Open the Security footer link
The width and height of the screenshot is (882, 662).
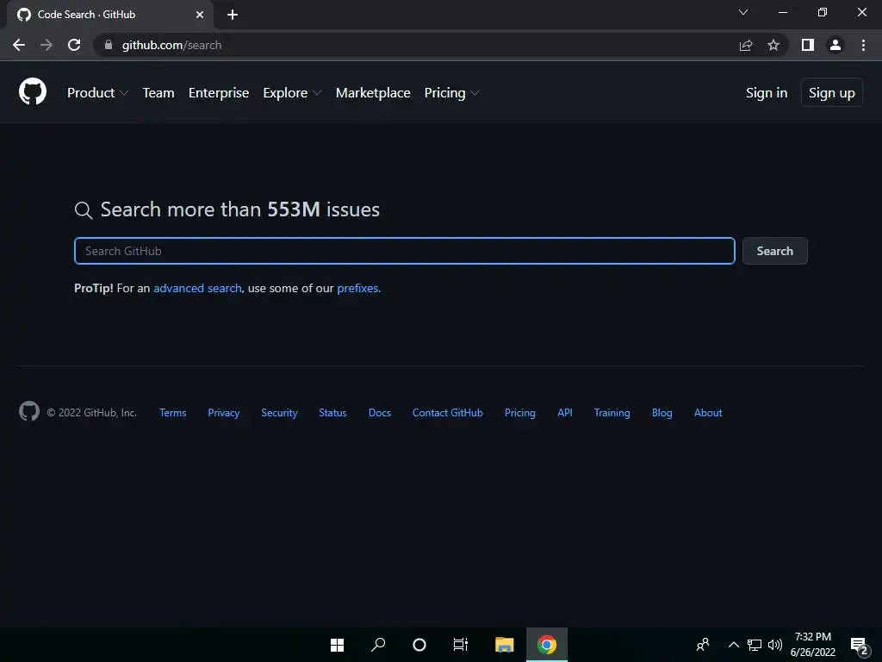tap(279, 413)
